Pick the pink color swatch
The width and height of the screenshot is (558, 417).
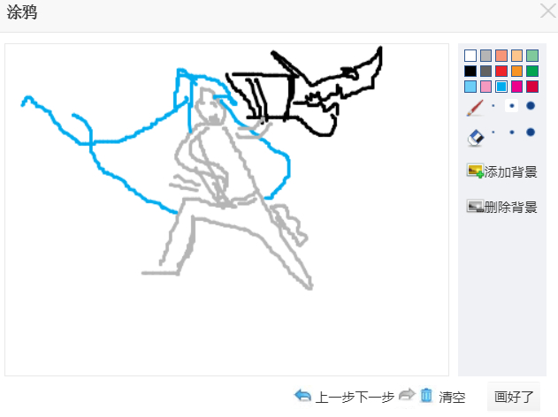click(485, 87)
